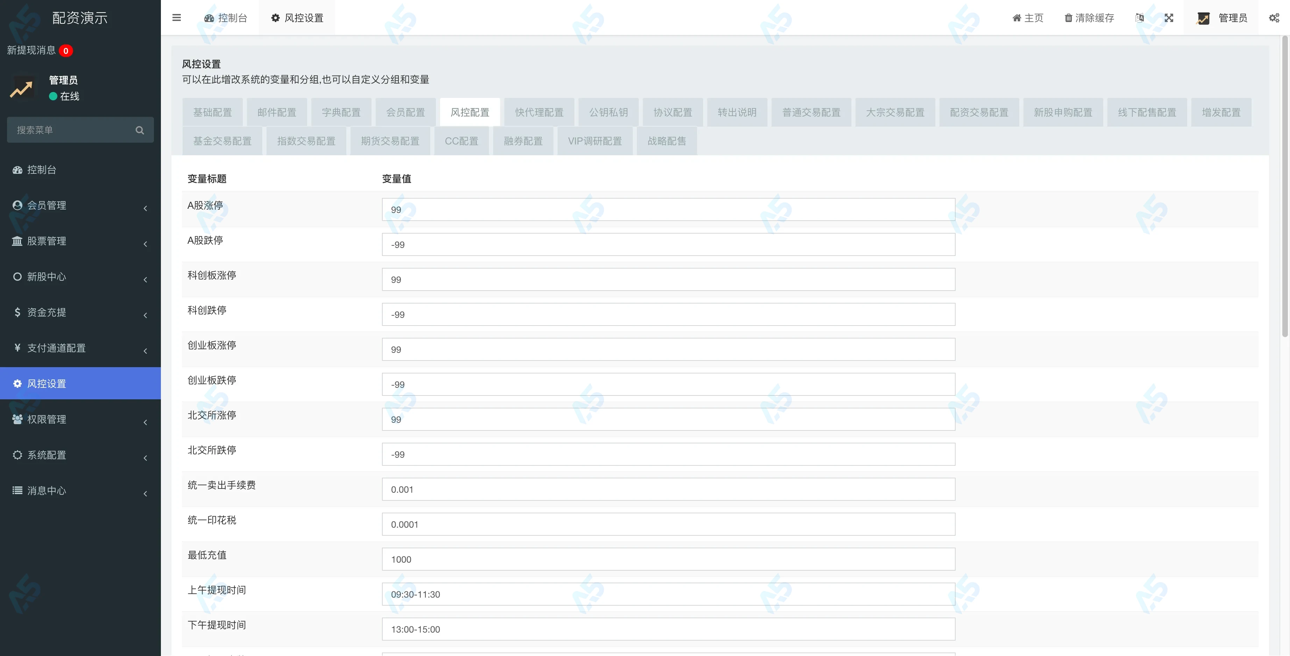The height and width of the screenshot is (656, 1290).
Task: Open 控制台 dashboard in the sidebar
Action: pyautogui.click(x=42, y=170)
